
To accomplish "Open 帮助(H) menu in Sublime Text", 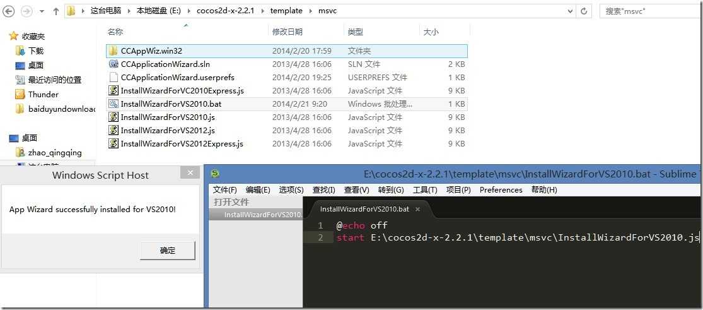I will [x=544, y=190].
